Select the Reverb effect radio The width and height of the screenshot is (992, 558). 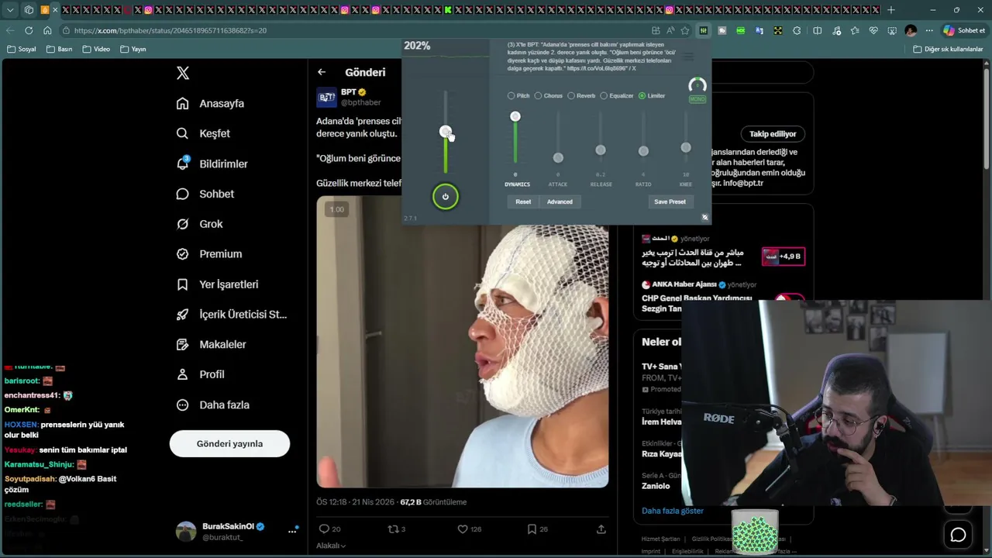tap(571, 95)
